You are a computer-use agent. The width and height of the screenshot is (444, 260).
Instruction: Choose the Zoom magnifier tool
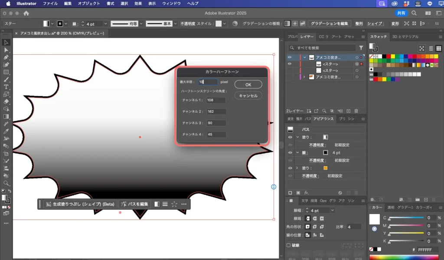(6, 183)
